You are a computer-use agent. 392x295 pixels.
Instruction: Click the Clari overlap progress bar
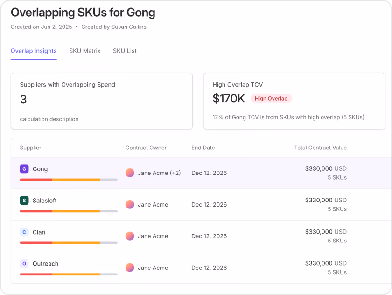69,242
